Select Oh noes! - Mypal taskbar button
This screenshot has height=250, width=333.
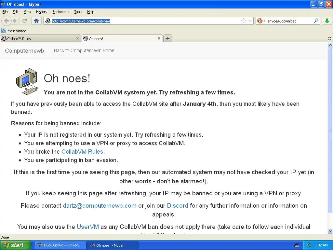pos(113,245)
